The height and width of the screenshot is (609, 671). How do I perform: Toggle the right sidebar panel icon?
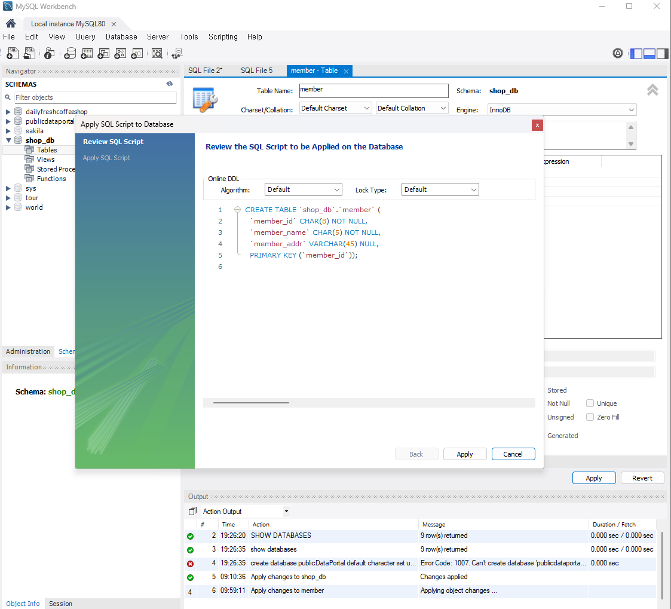pos(662,54)
